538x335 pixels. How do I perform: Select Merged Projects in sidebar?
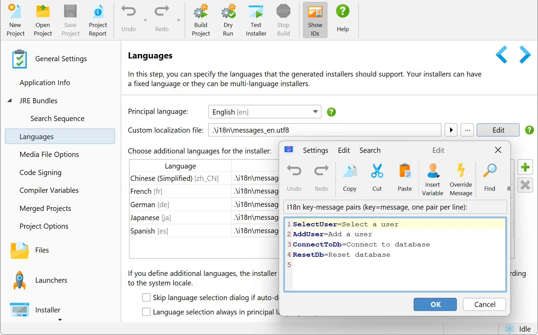click(45, 209)
